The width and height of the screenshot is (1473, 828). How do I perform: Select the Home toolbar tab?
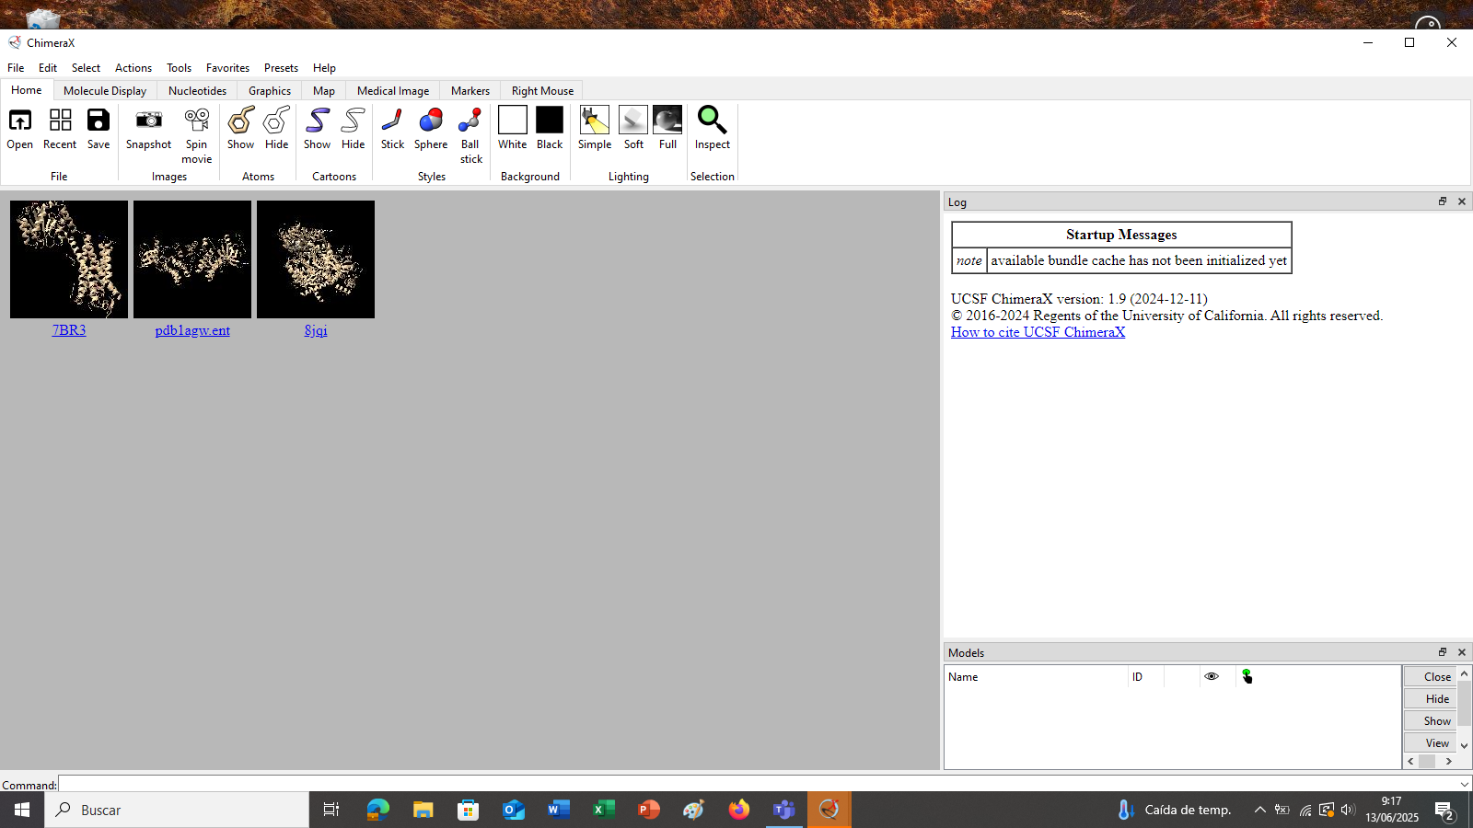(x=27, y=90)
